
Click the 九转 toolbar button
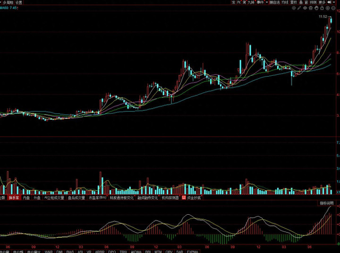pyautogui.click(x=250, y=2)
